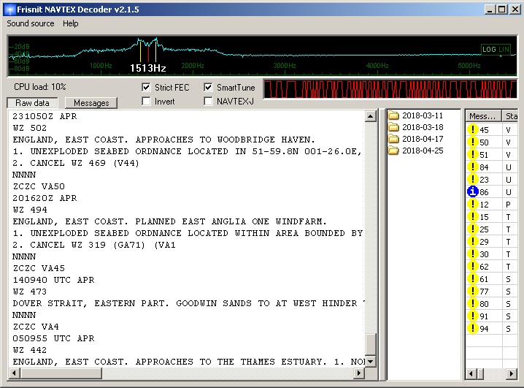This screenshot has width=524, height=388.
Task: Select warning icon for message 61
Action: [x=472, y=278]
